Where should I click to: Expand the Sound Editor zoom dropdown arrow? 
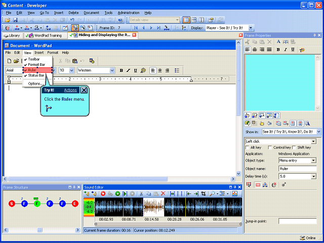click(217, 193)
